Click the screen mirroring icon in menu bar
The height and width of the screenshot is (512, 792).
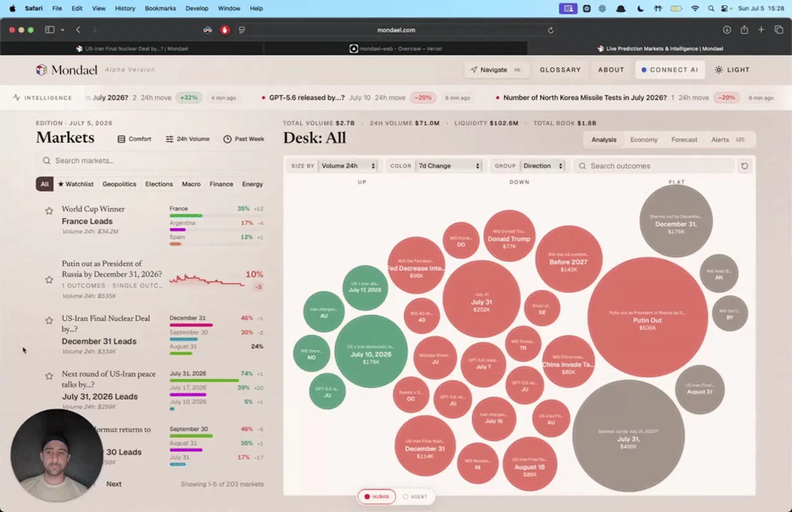[x=568, y=8]
